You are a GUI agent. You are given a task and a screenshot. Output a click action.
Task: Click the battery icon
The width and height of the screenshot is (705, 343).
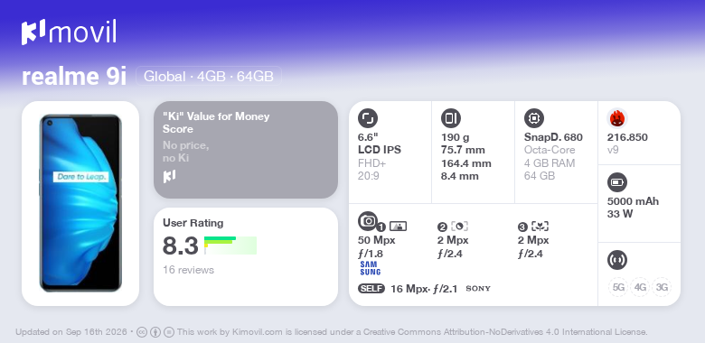[617, 182]
